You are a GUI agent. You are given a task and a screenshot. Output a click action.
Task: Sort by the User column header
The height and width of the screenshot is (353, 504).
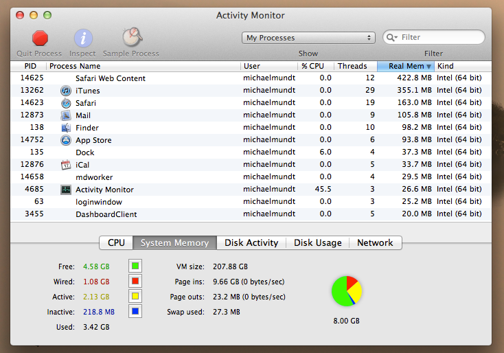point(269,66)
